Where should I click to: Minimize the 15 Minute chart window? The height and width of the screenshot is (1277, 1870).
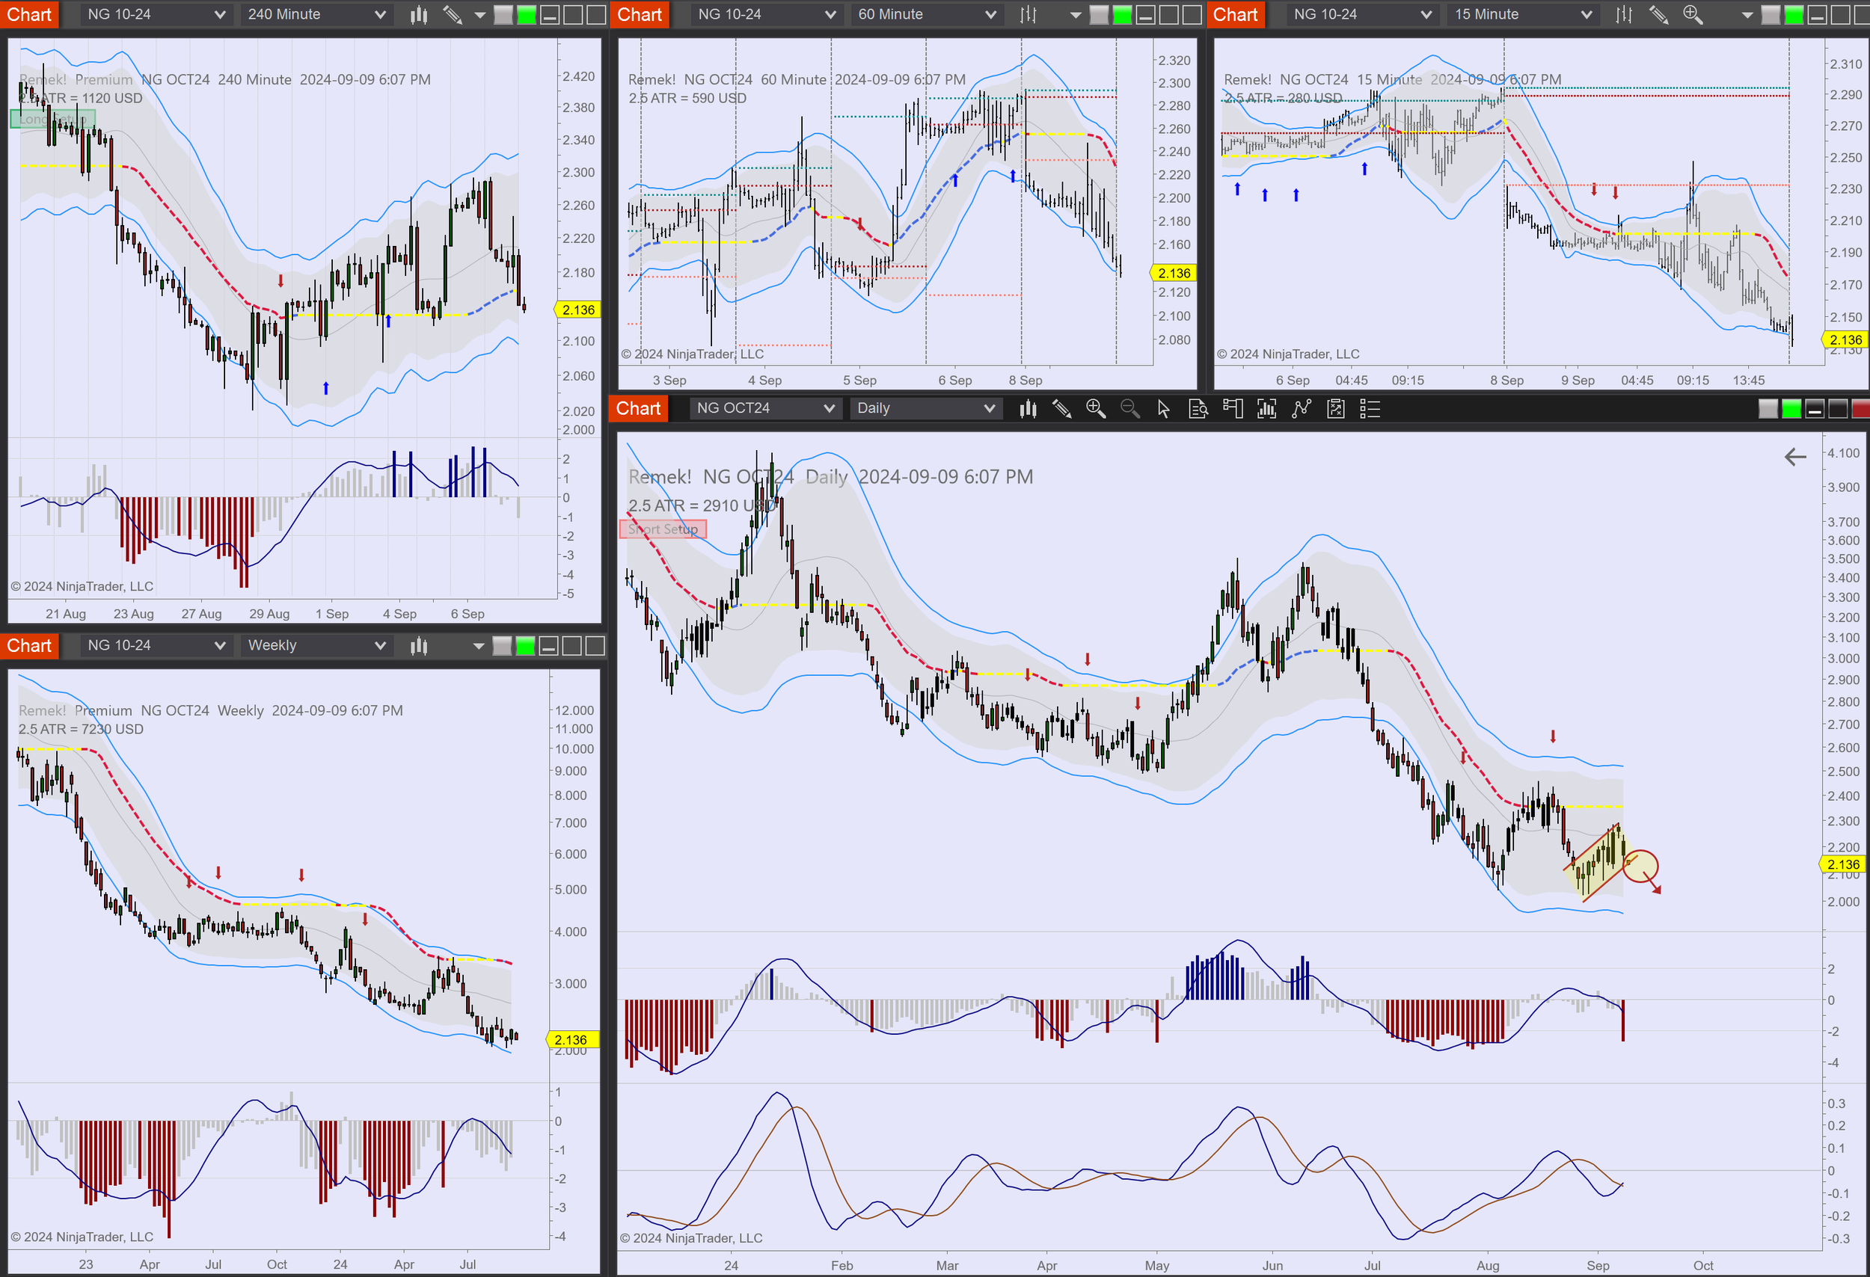tap(1817, 14)
